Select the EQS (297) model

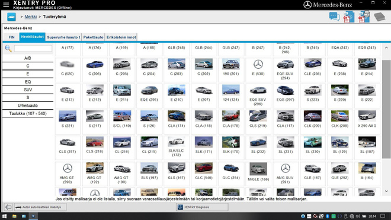click(286, 95)
